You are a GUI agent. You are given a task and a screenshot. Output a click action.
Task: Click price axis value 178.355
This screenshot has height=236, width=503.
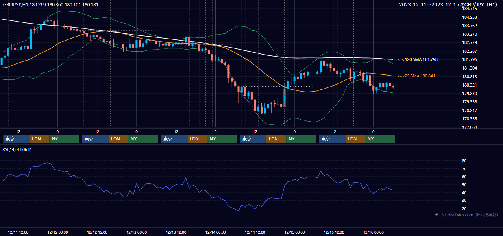(470, 119)
